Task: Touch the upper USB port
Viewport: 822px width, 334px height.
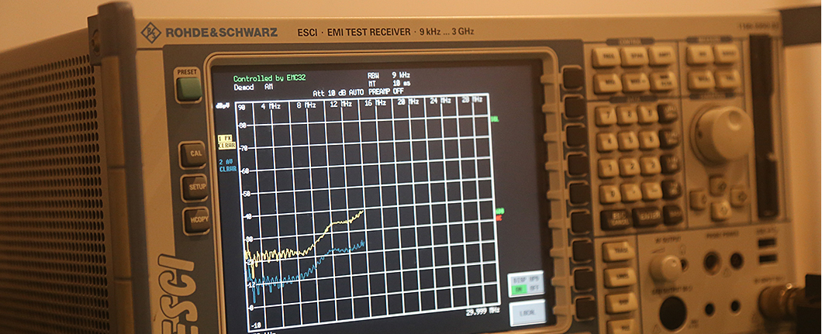Action: [x=767, y=243]
